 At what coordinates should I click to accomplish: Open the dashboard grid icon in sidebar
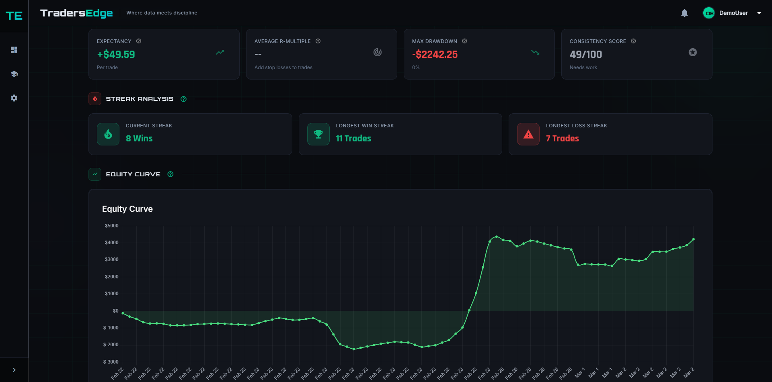click(14, 50)
